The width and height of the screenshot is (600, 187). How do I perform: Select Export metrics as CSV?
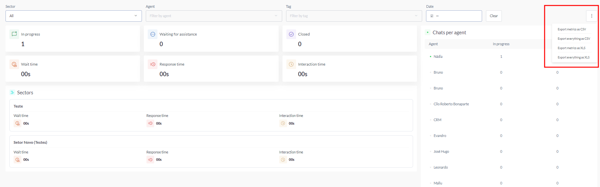click(571, 29)
